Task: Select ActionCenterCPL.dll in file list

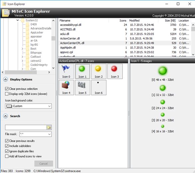Action: (x=125, y=43)
